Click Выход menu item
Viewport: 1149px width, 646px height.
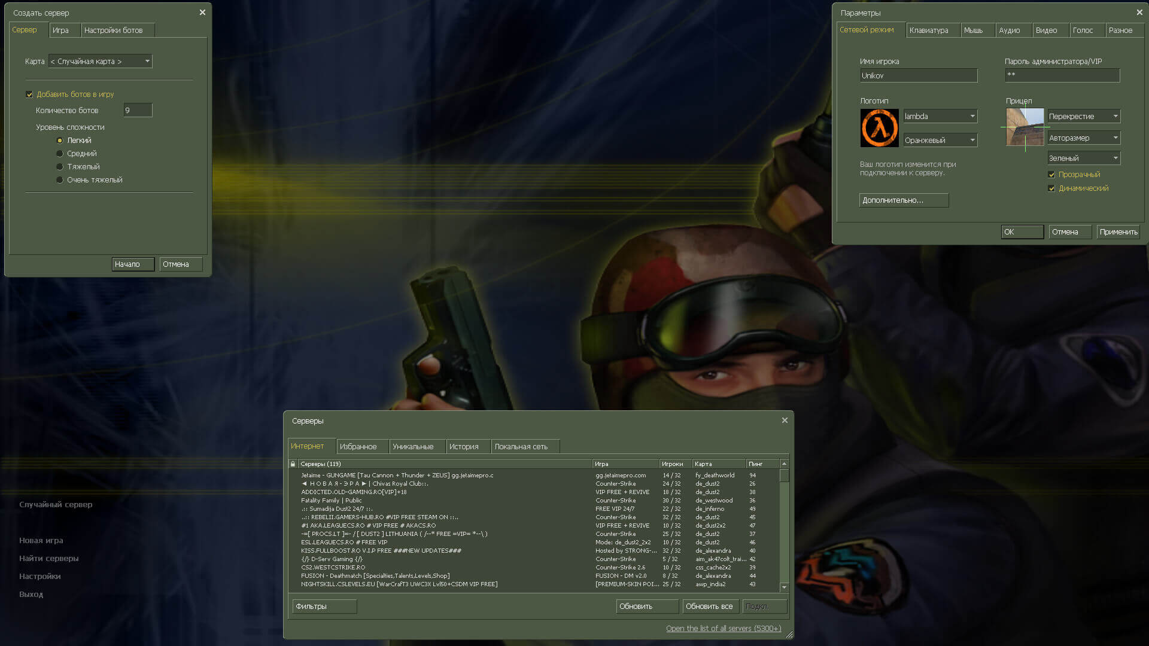click(31, 595)
